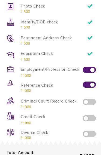Turn off the Reference Check switch
This screenshot has width=101, height=155.
click(89, 84)
